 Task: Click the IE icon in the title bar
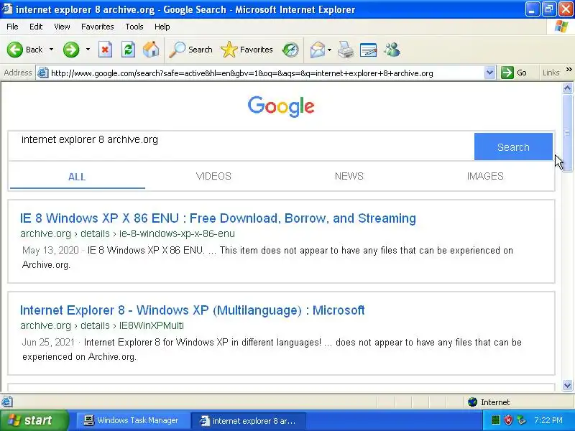click(7, 9)
